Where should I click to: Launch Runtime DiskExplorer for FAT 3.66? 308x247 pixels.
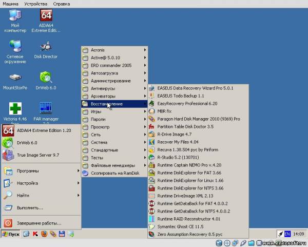pyautogui.click(x=198, y=173)
